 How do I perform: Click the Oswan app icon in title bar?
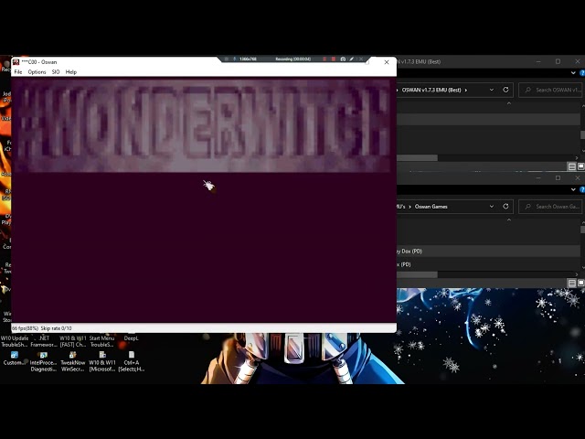[x=16, y=62]
